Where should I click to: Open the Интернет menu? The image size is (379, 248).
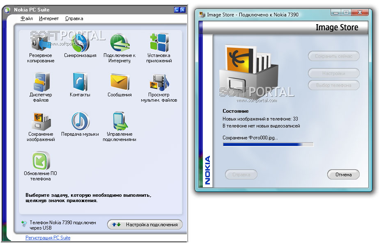(49, 18)
